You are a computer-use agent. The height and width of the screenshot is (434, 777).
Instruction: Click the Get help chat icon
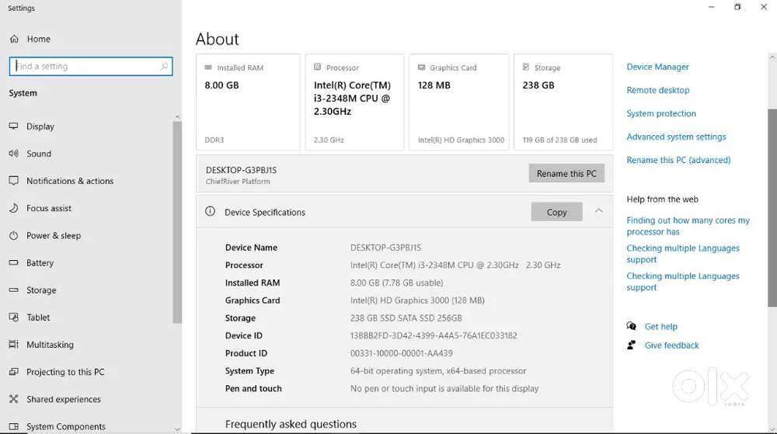coord(631,325)
